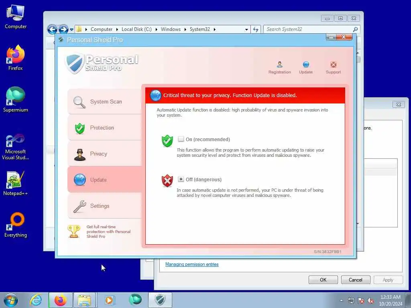Open the Support lifebuoy icon
This screenshot has height=308, width=411.
tap(333, 65)
